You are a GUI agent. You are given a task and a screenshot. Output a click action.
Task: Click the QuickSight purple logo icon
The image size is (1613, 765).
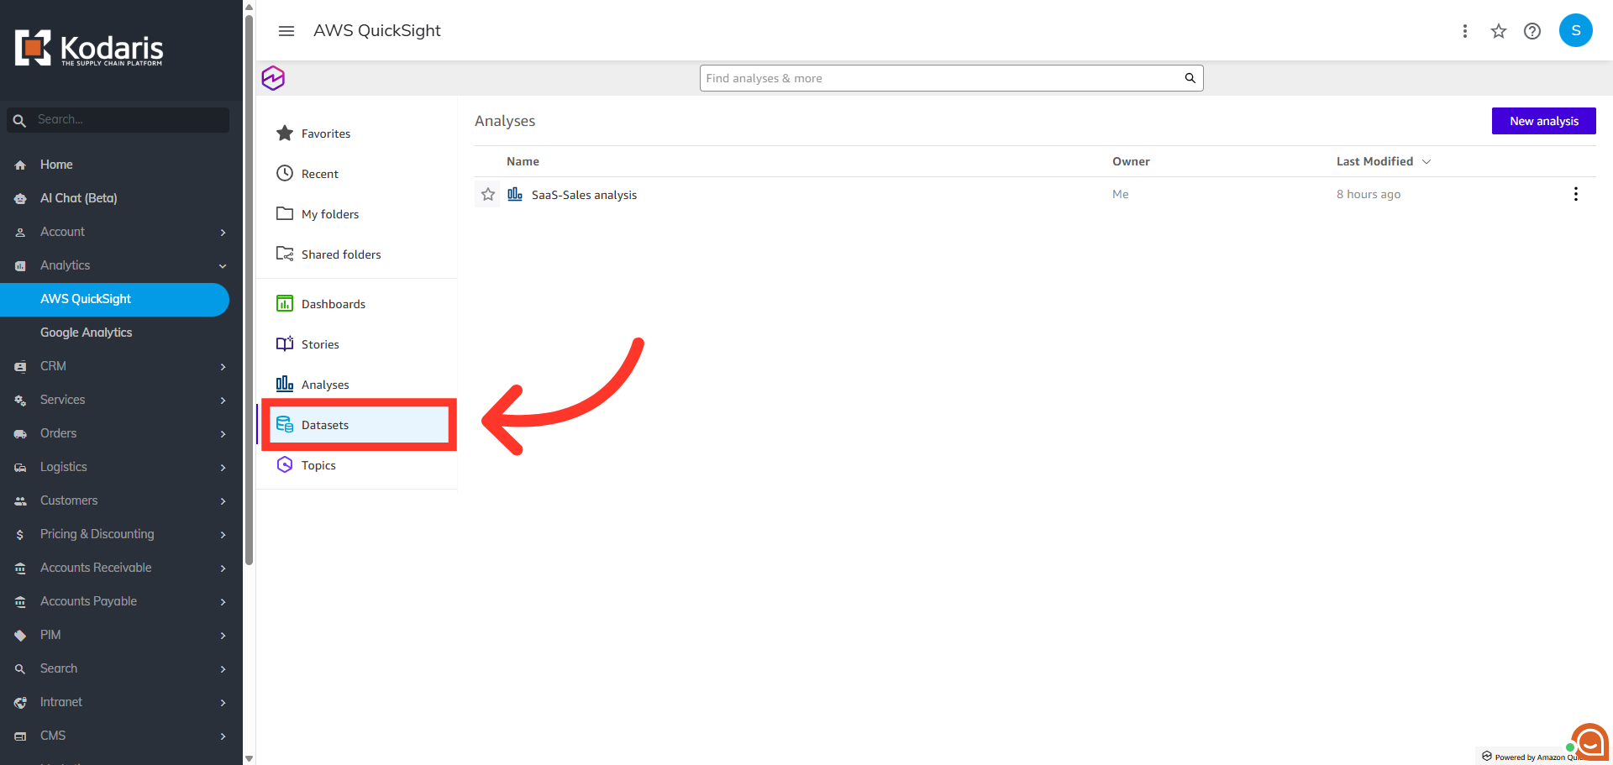pyautogui.click(x=273, y=78)
